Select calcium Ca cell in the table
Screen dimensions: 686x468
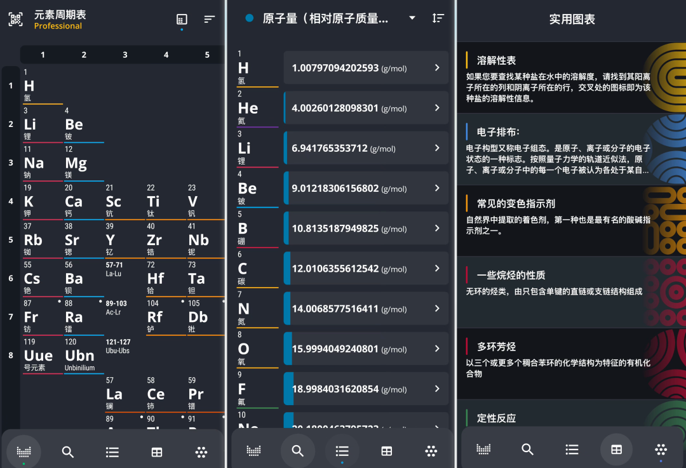84,201
